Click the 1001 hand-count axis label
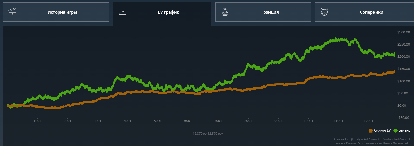The width and height of the screenshot is (414, 146). coord(37,121)
